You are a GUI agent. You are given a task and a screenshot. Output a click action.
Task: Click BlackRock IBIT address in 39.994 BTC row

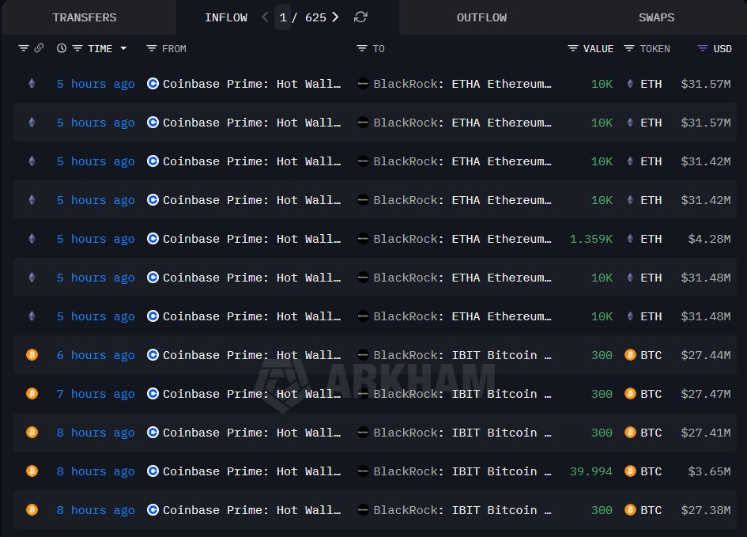point(462,471)
